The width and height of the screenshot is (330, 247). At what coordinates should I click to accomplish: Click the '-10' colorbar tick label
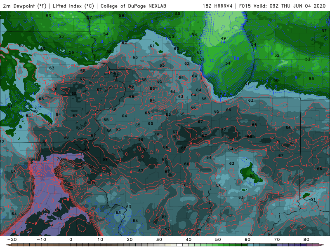[x=41, y=240]
